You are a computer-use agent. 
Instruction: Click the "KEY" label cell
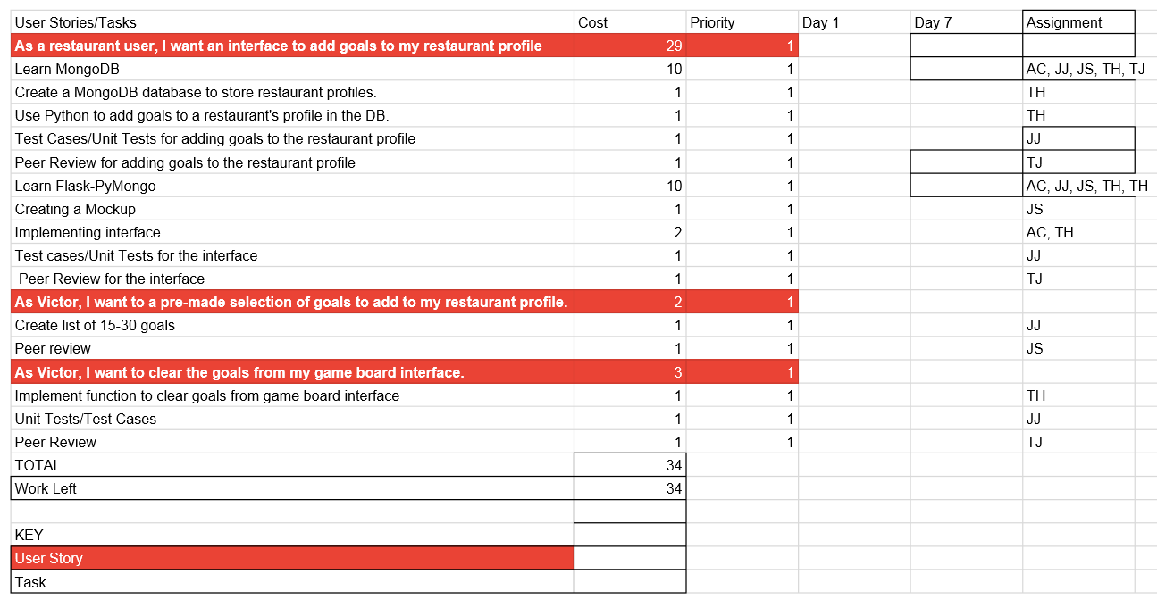tap(292, 535)
